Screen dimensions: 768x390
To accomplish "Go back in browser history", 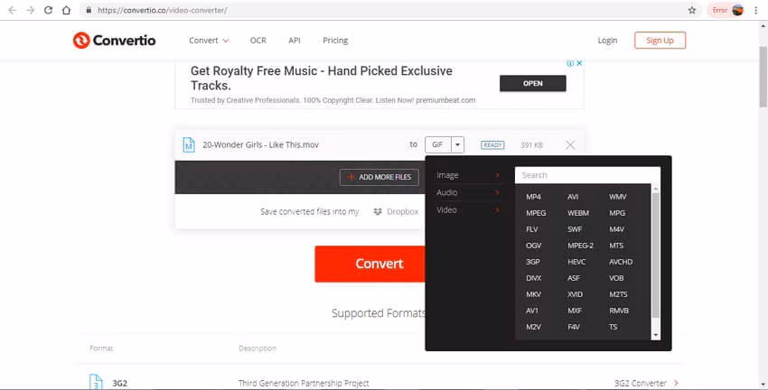I will (13, 10).
